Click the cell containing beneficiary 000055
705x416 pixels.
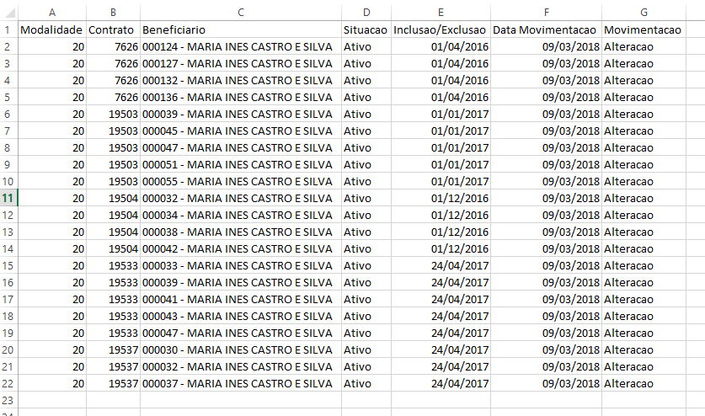tap(240, 181)
